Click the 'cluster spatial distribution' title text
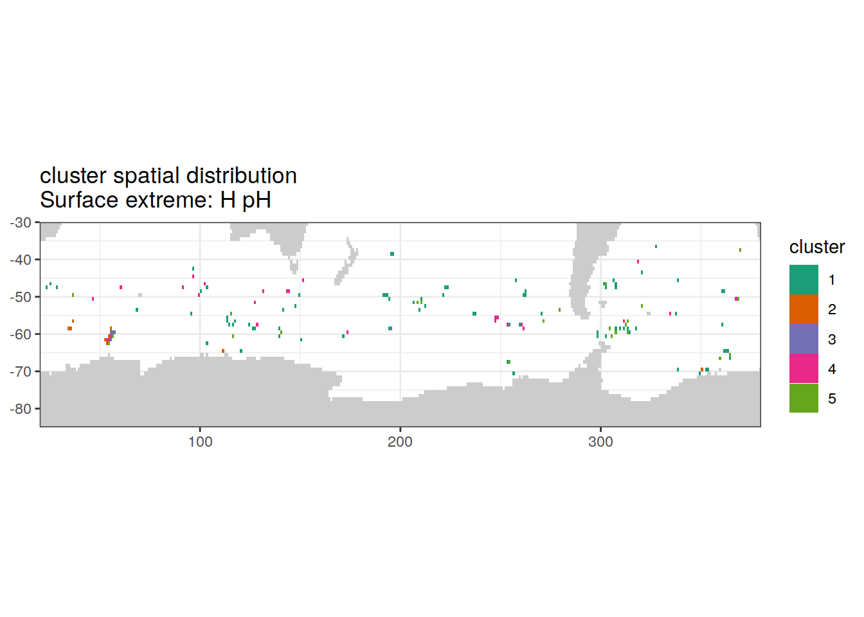 click(168, 175)
